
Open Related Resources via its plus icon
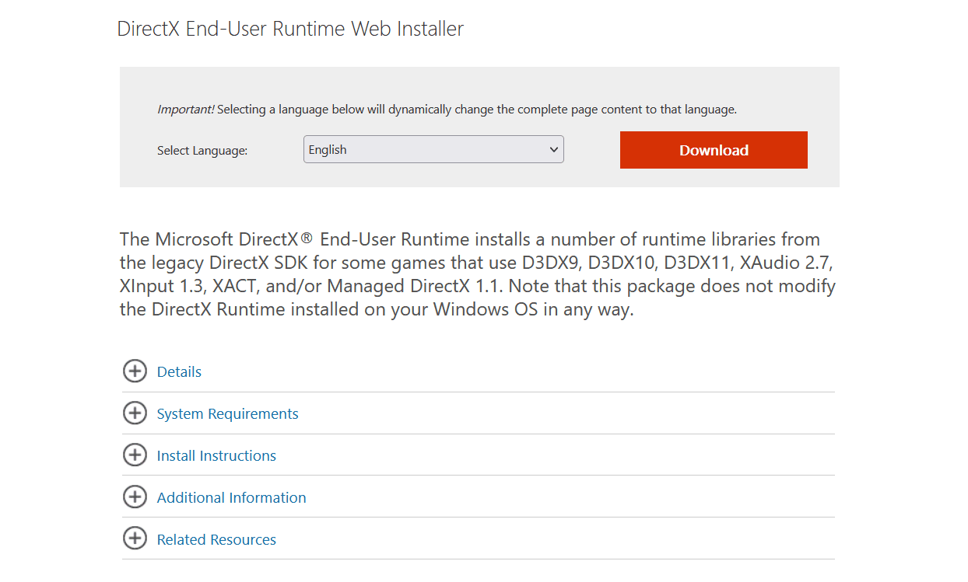coord(135,539)
